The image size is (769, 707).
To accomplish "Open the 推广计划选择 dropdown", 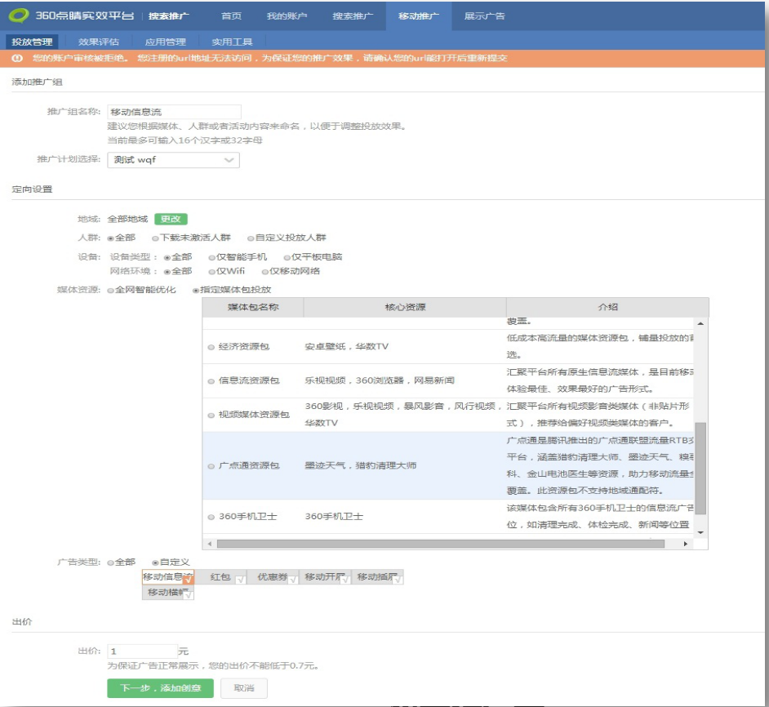I will pos(173,160).
